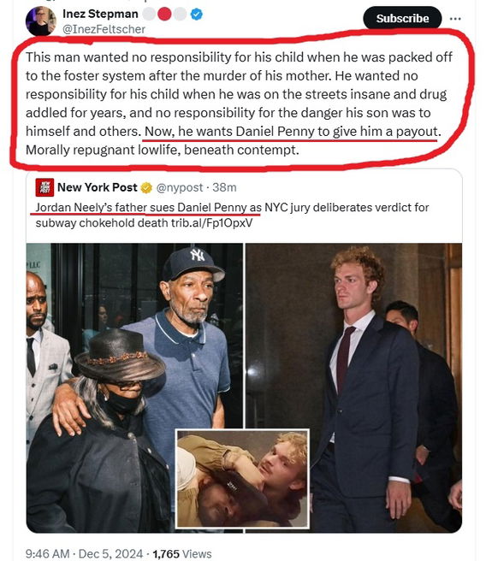The image size is (486, 561).
Task: Open the trib.al/Fp1OpxV link
Action: pyautogui.click(x=211, y=223)
